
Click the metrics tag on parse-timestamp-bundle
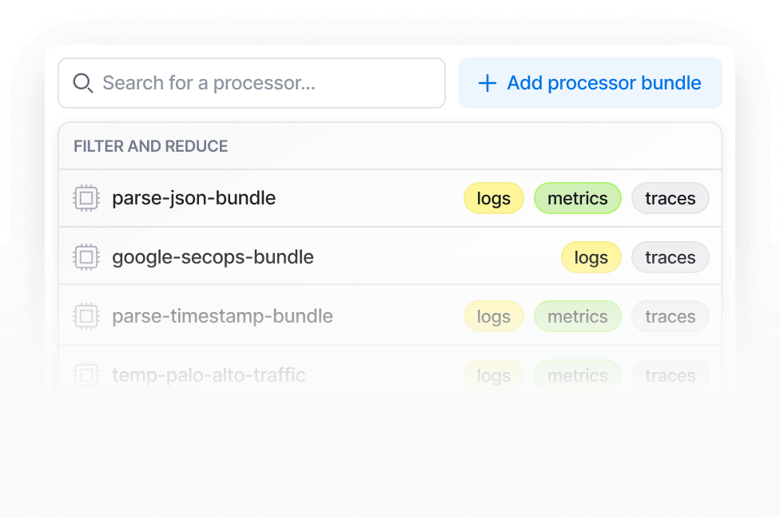coord(577,316)
